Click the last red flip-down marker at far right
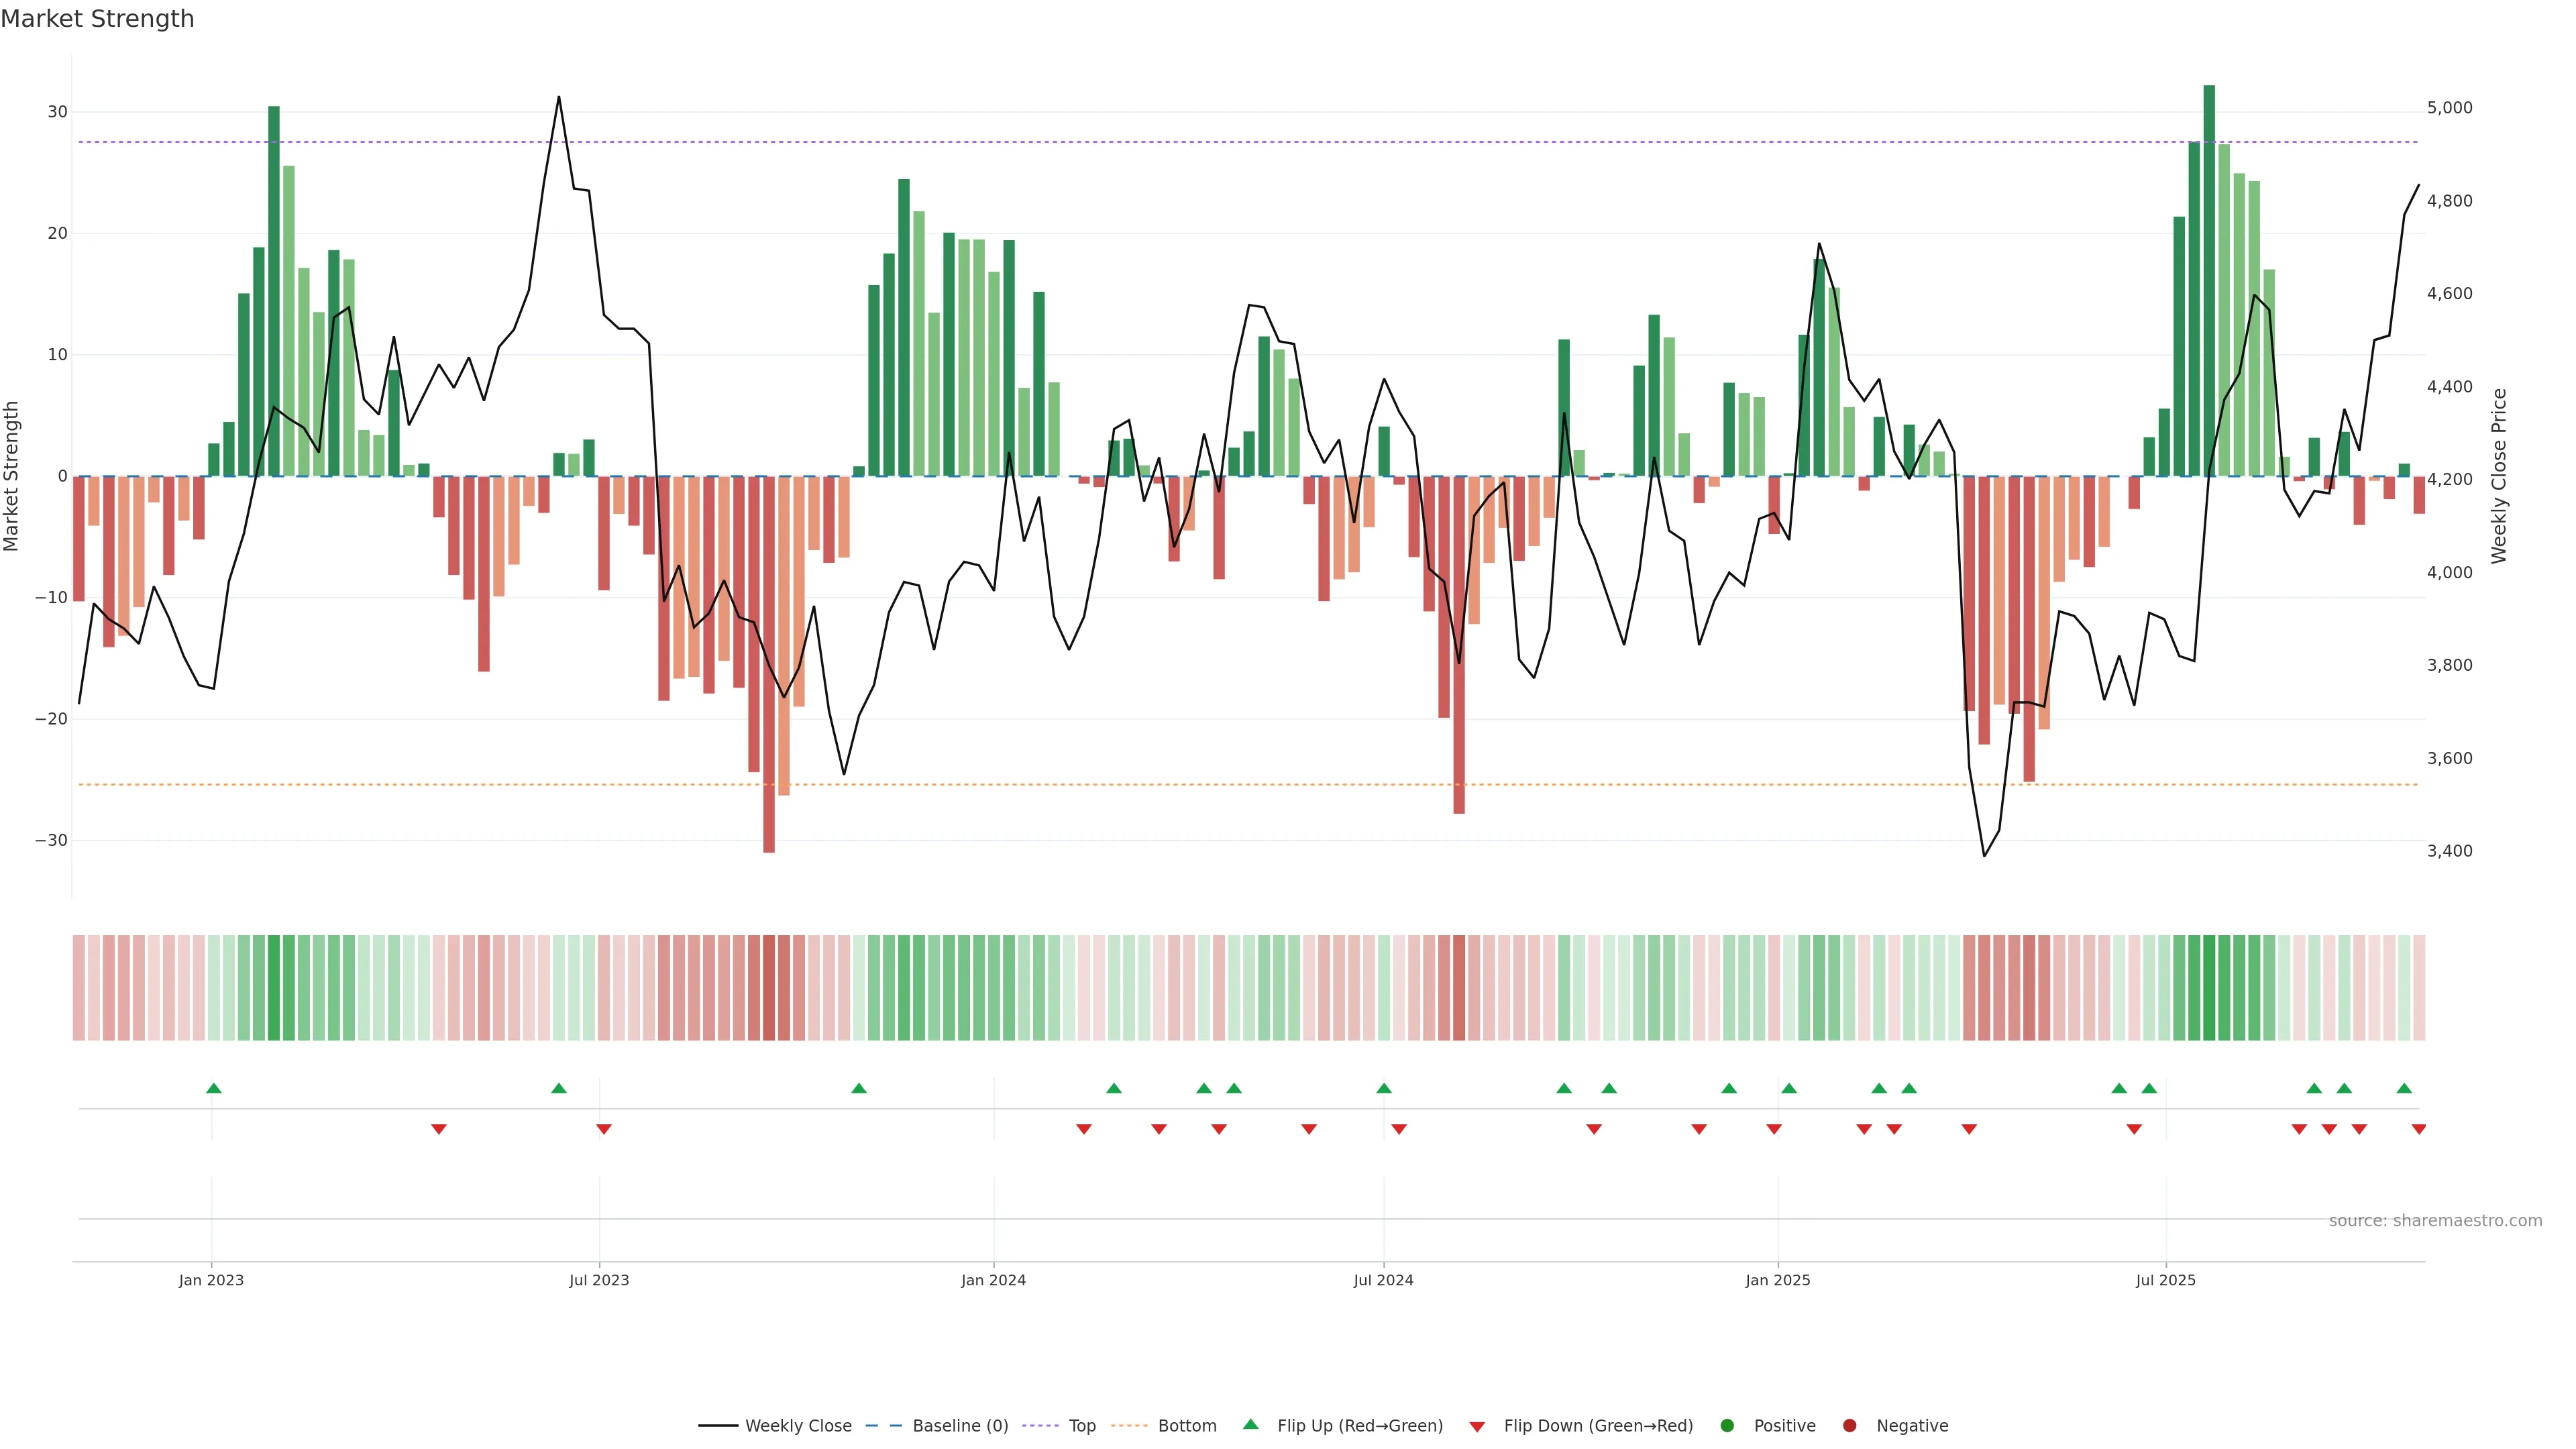The height and width of the screenshot is (1449, 2576). (x=2418, y=1129)
